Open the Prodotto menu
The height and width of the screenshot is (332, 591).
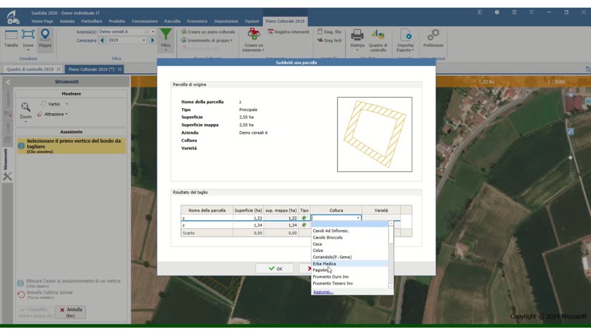click(117, 21)
